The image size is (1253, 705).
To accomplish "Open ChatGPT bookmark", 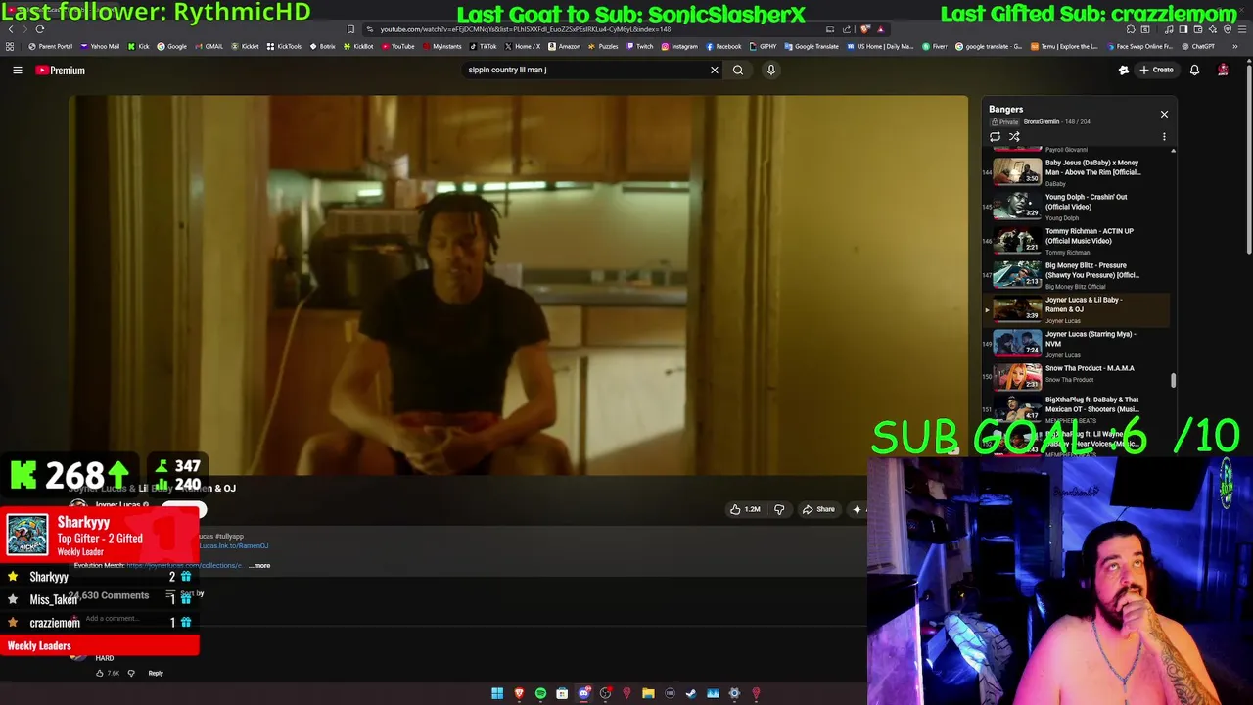I will (x=1198, y=46).
